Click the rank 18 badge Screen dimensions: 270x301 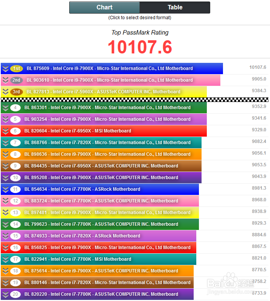[15, 271]
